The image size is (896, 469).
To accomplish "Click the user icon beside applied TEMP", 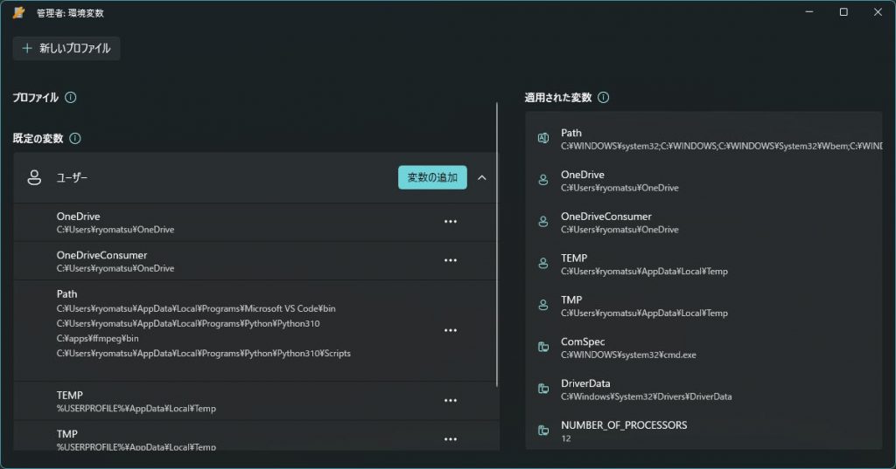I will (542, 263).
